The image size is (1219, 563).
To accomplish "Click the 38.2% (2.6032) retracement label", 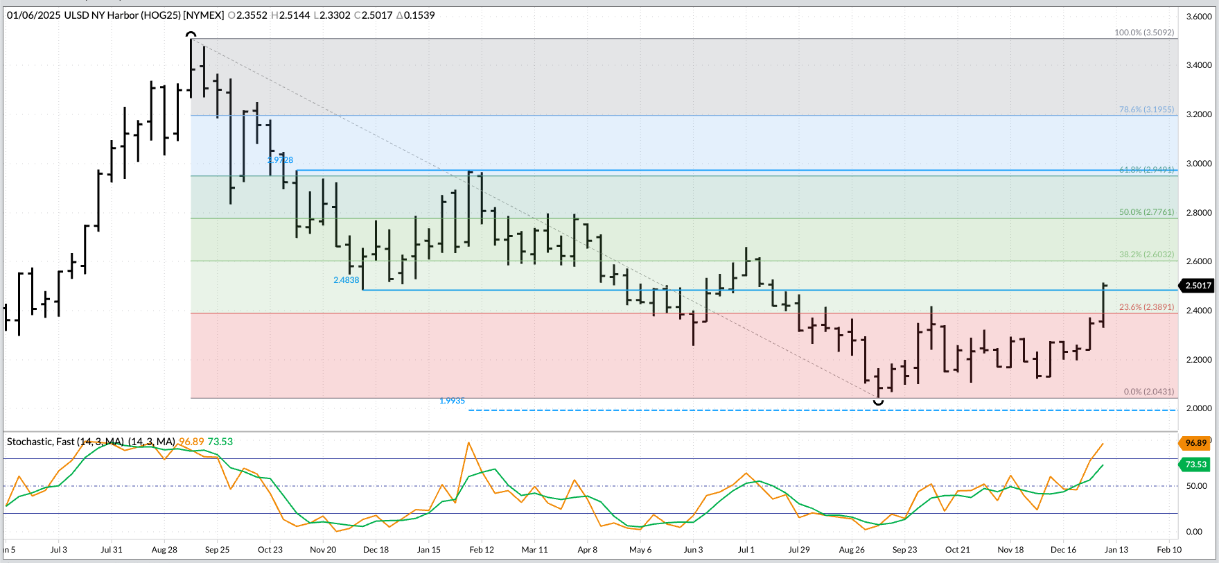I will [1146, 254].
